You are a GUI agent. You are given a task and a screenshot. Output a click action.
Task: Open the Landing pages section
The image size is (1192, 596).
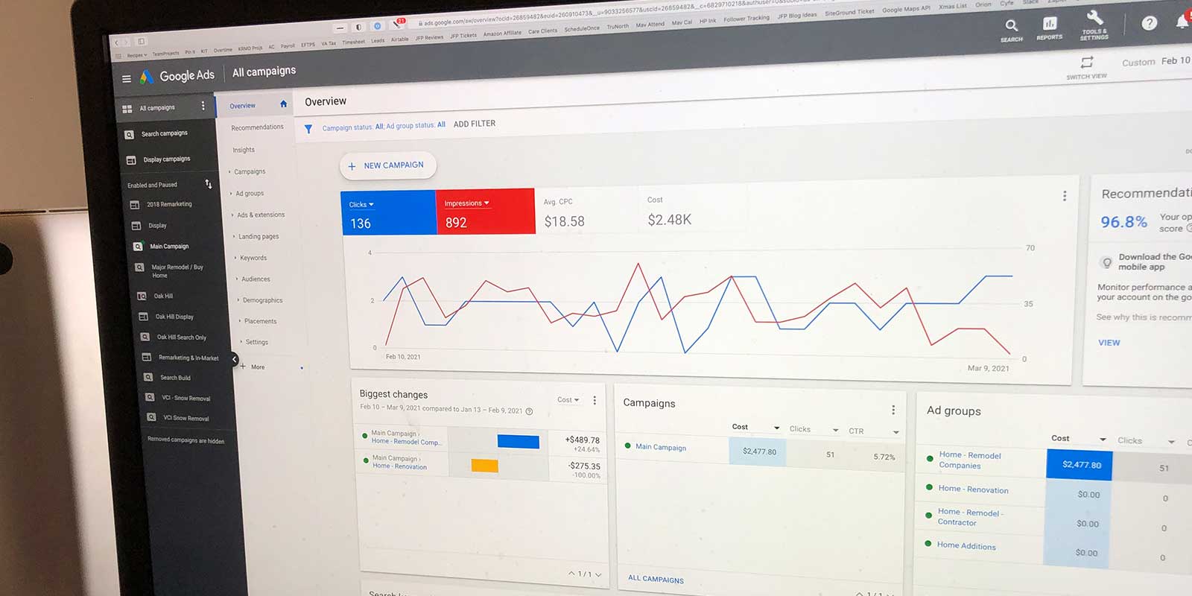257,237
